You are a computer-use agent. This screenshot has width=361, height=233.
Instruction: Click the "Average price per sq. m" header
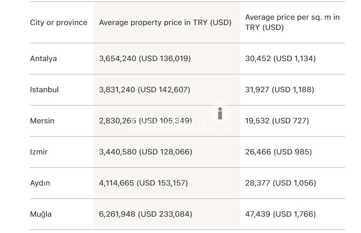[292, 22]
